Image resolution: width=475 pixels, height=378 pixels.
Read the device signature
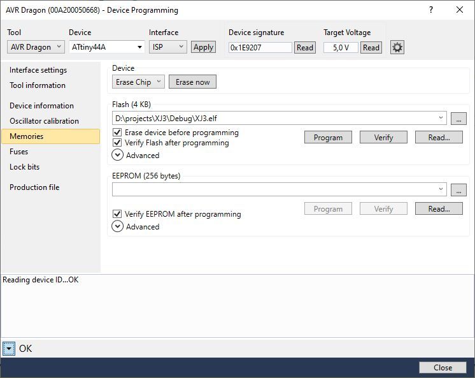[305, 48]
